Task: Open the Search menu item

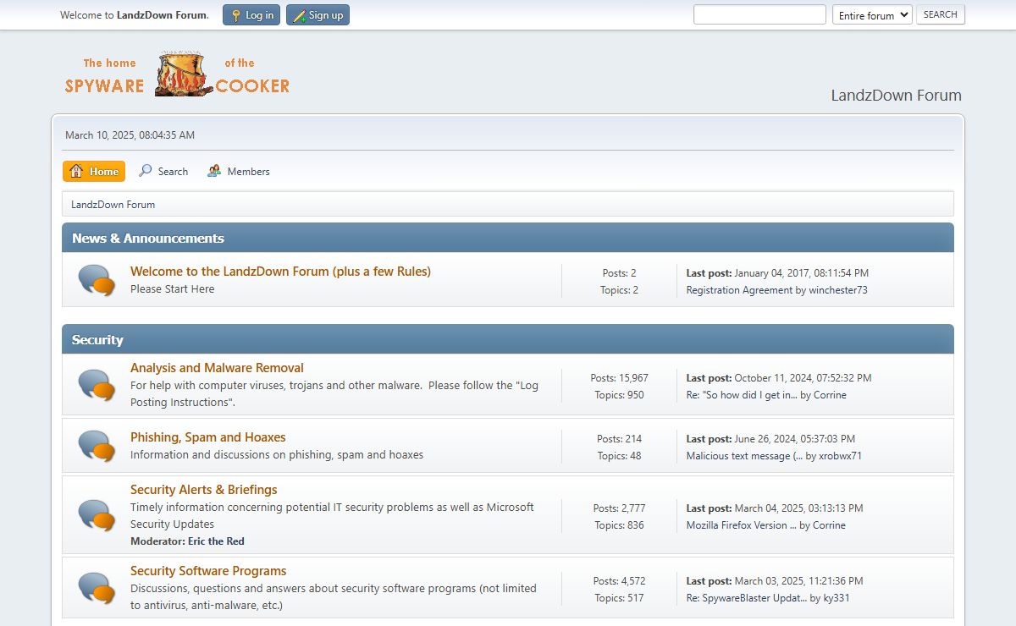Action: click(x=163, y=171)
